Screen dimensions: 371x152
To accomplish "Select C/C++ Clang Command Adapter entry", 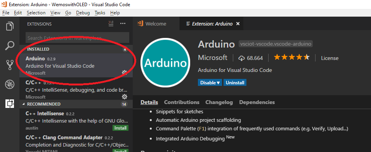I will click(76, 142).
